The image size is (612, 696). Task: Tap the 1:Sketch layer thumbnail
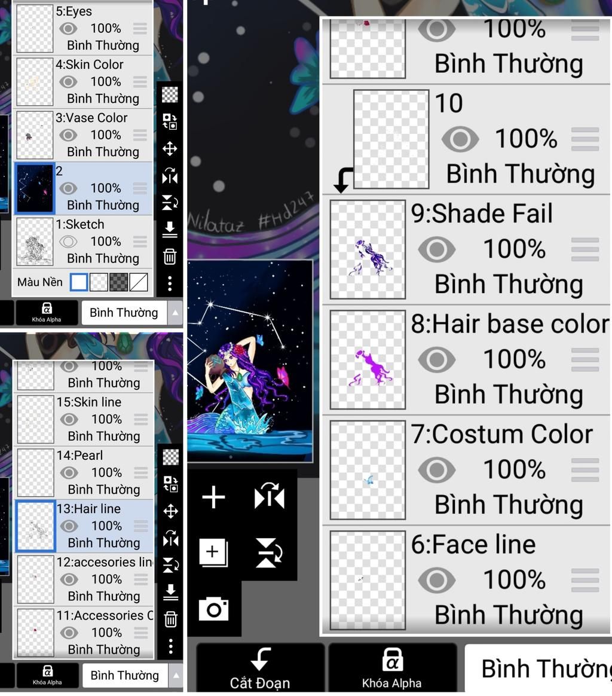(35, 242)
